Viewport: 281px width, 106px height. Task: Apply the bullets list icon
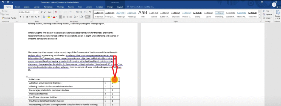pyautogui.click(x=60, y=12)
